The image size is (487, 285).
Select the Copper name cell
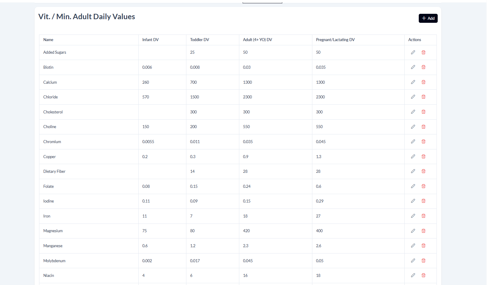(89, 157)
